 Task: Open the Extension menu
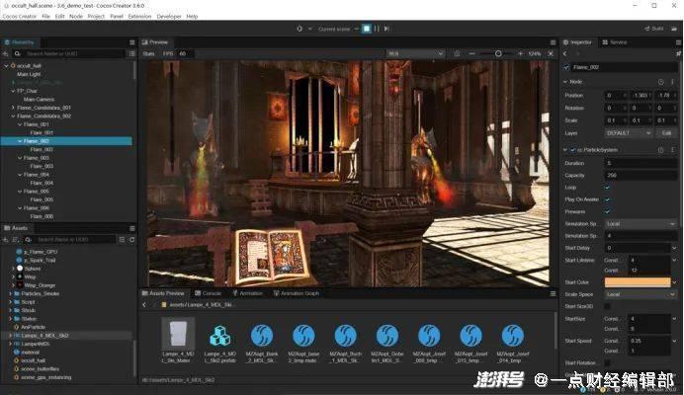(x=139, y=16)
